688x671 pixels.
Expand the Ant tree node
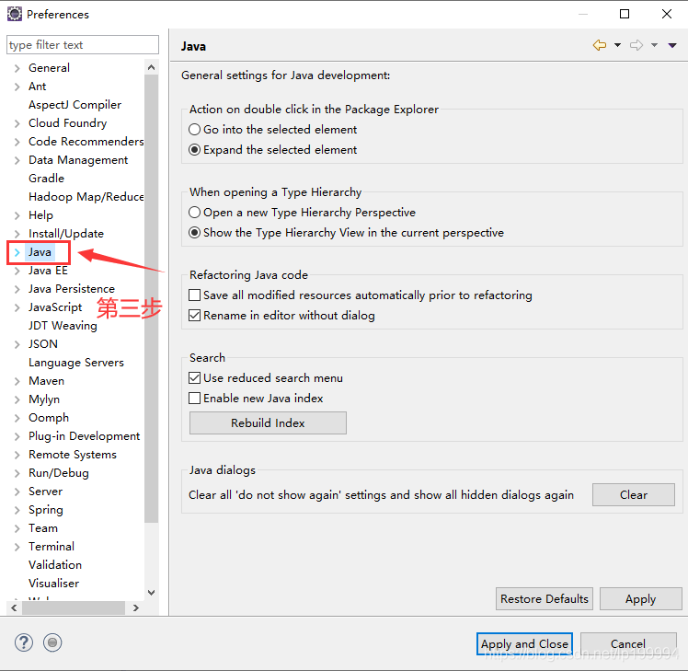pyautogui.click(x=17, y=87)
